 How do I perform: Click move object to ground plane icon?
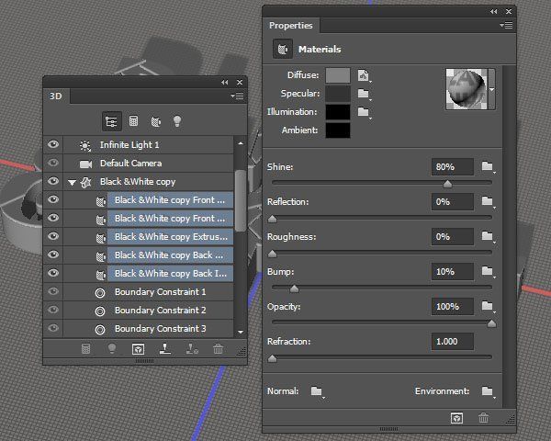click(165, 348)
